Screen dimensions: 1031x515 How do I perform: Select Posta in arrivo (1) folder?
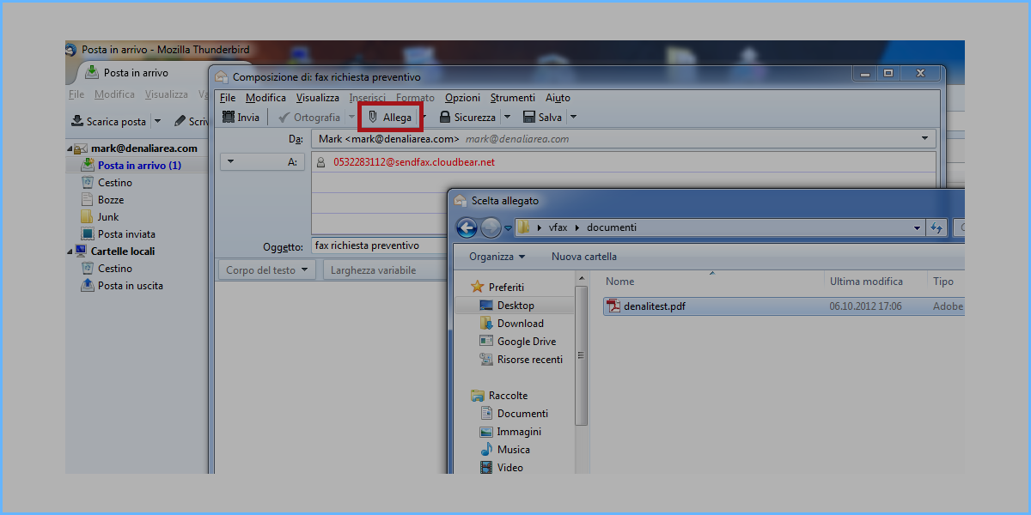pos(131,166)
